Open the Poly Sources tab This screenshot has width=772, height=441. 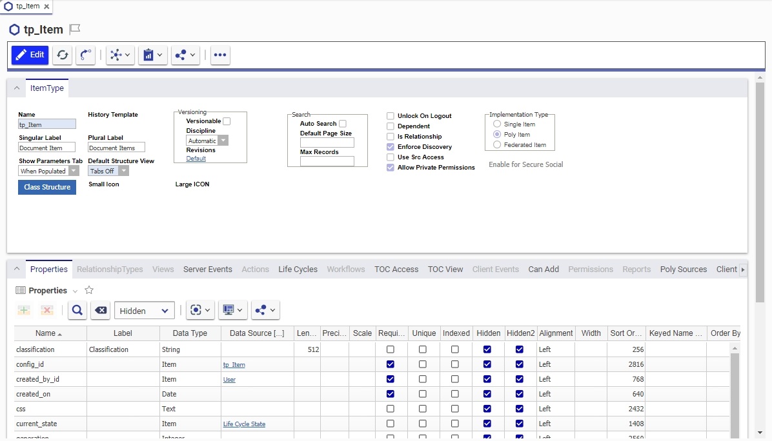tap(684, 269)
